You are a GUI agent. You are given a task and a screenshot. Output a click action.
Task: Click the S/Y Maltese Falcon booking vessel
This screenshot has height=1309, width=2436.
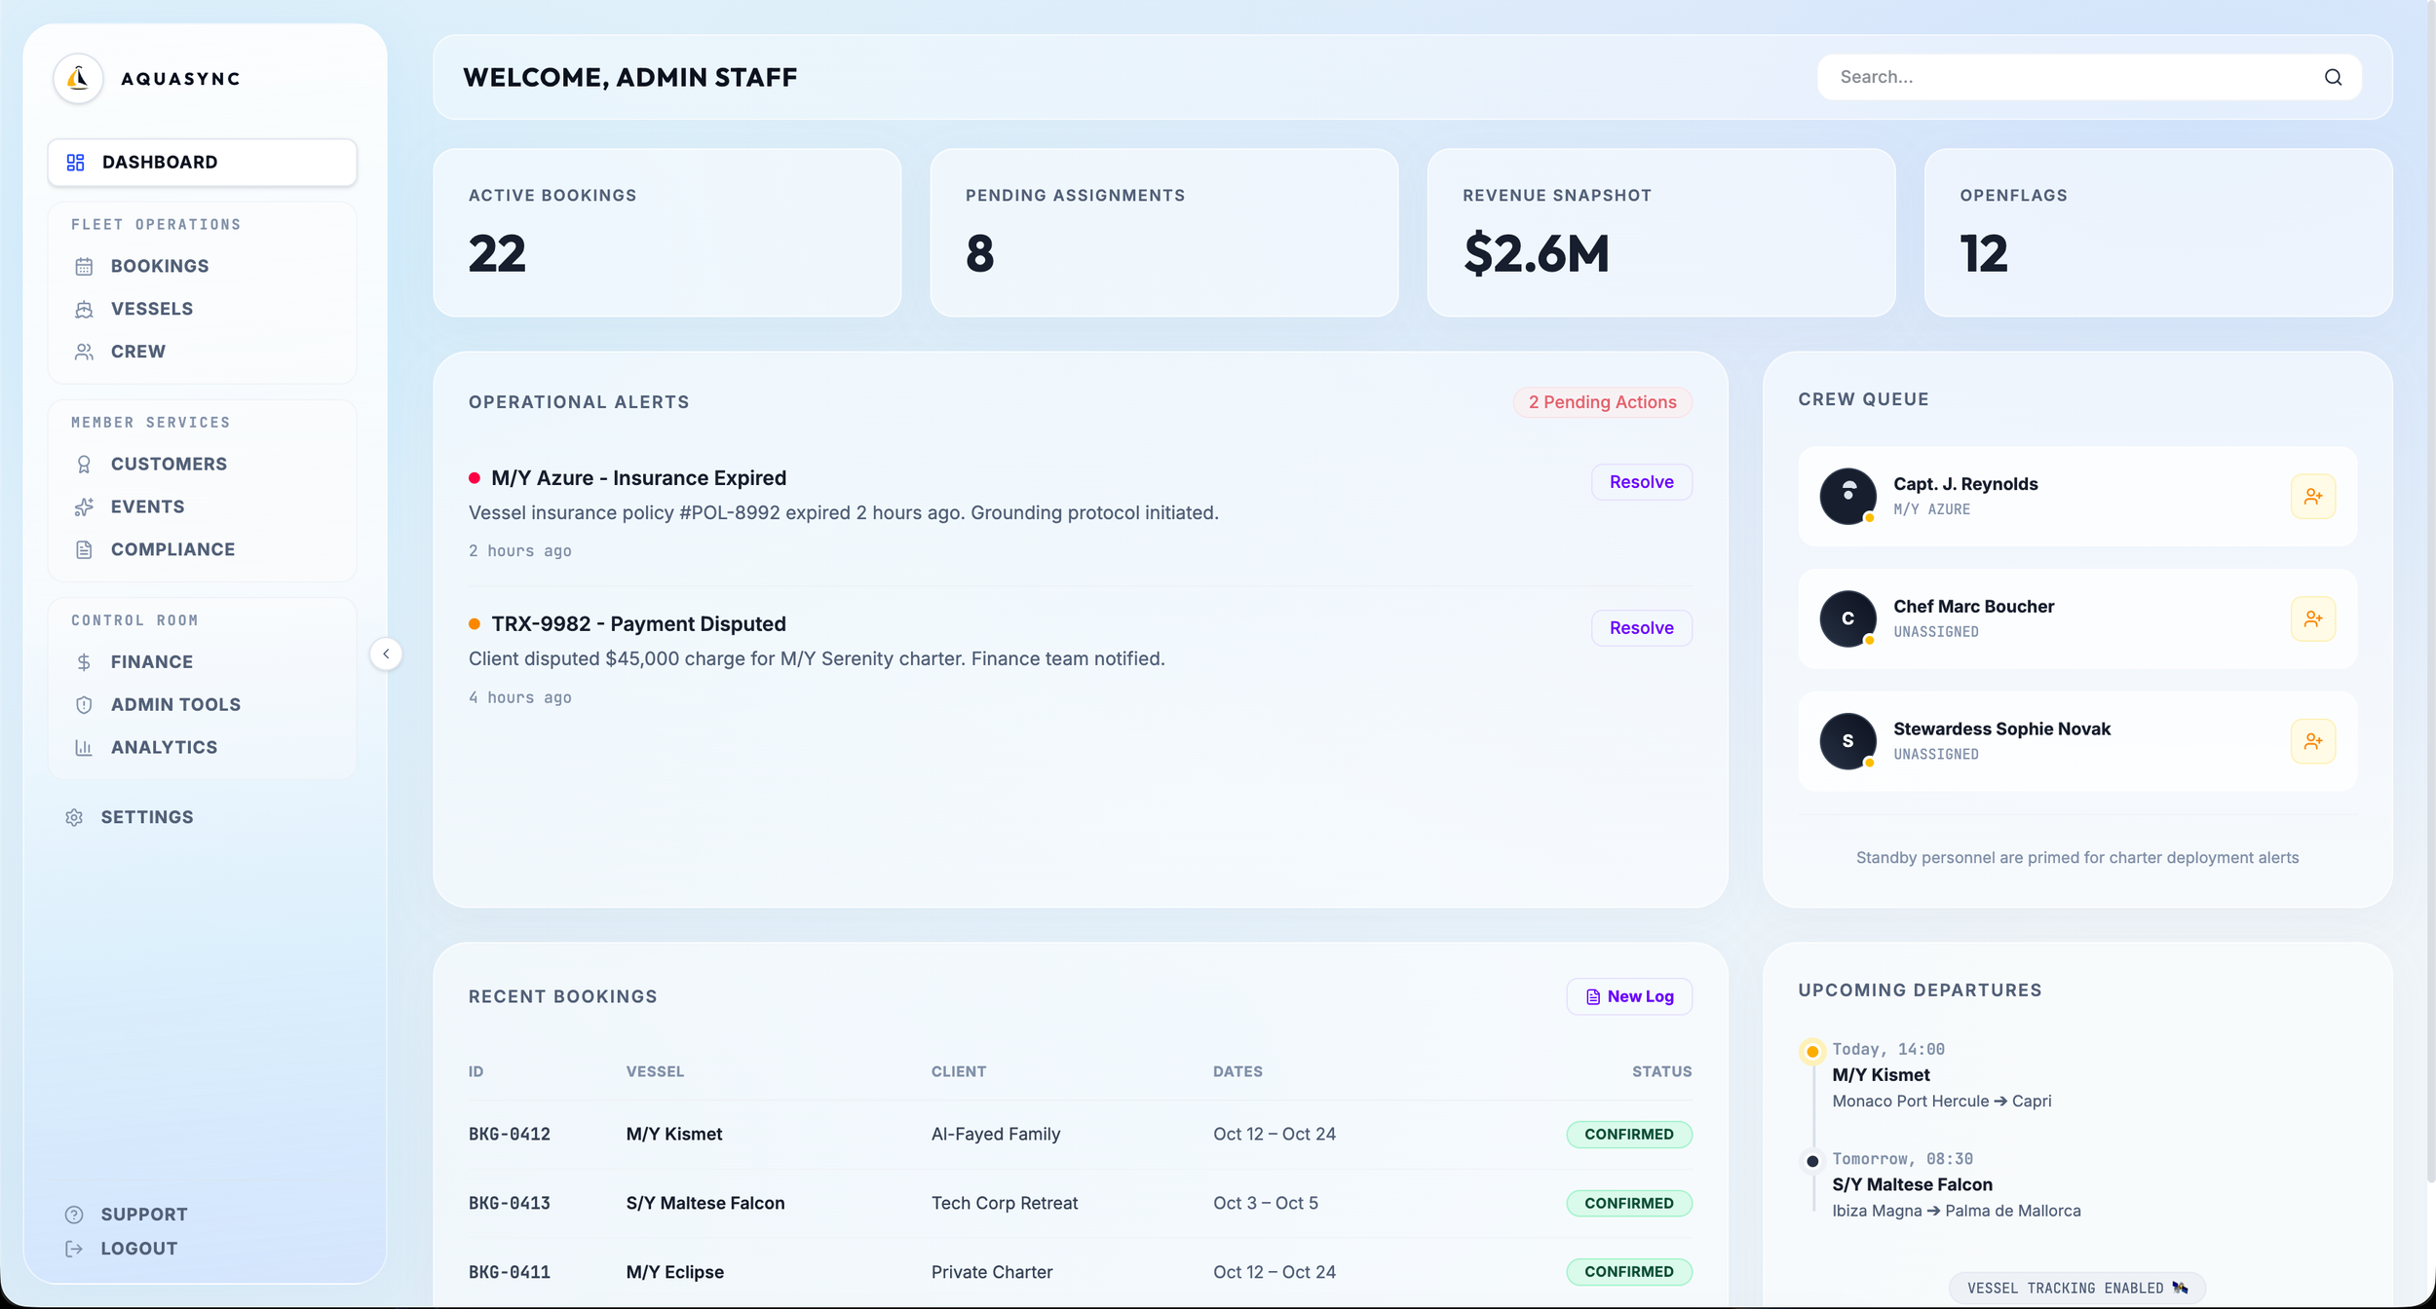[705, 1204]
